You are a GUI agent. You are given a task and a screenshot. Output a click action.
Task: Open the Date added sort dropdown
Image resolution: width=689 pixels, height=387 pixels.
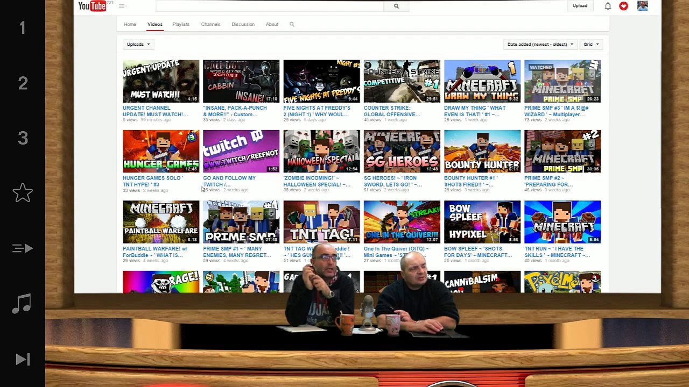tap(540, 44)
